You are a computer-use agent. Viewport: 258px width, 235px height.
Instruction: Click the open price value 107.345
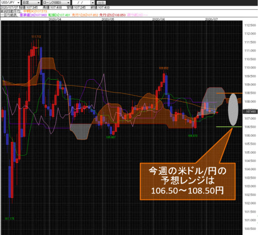32,8
